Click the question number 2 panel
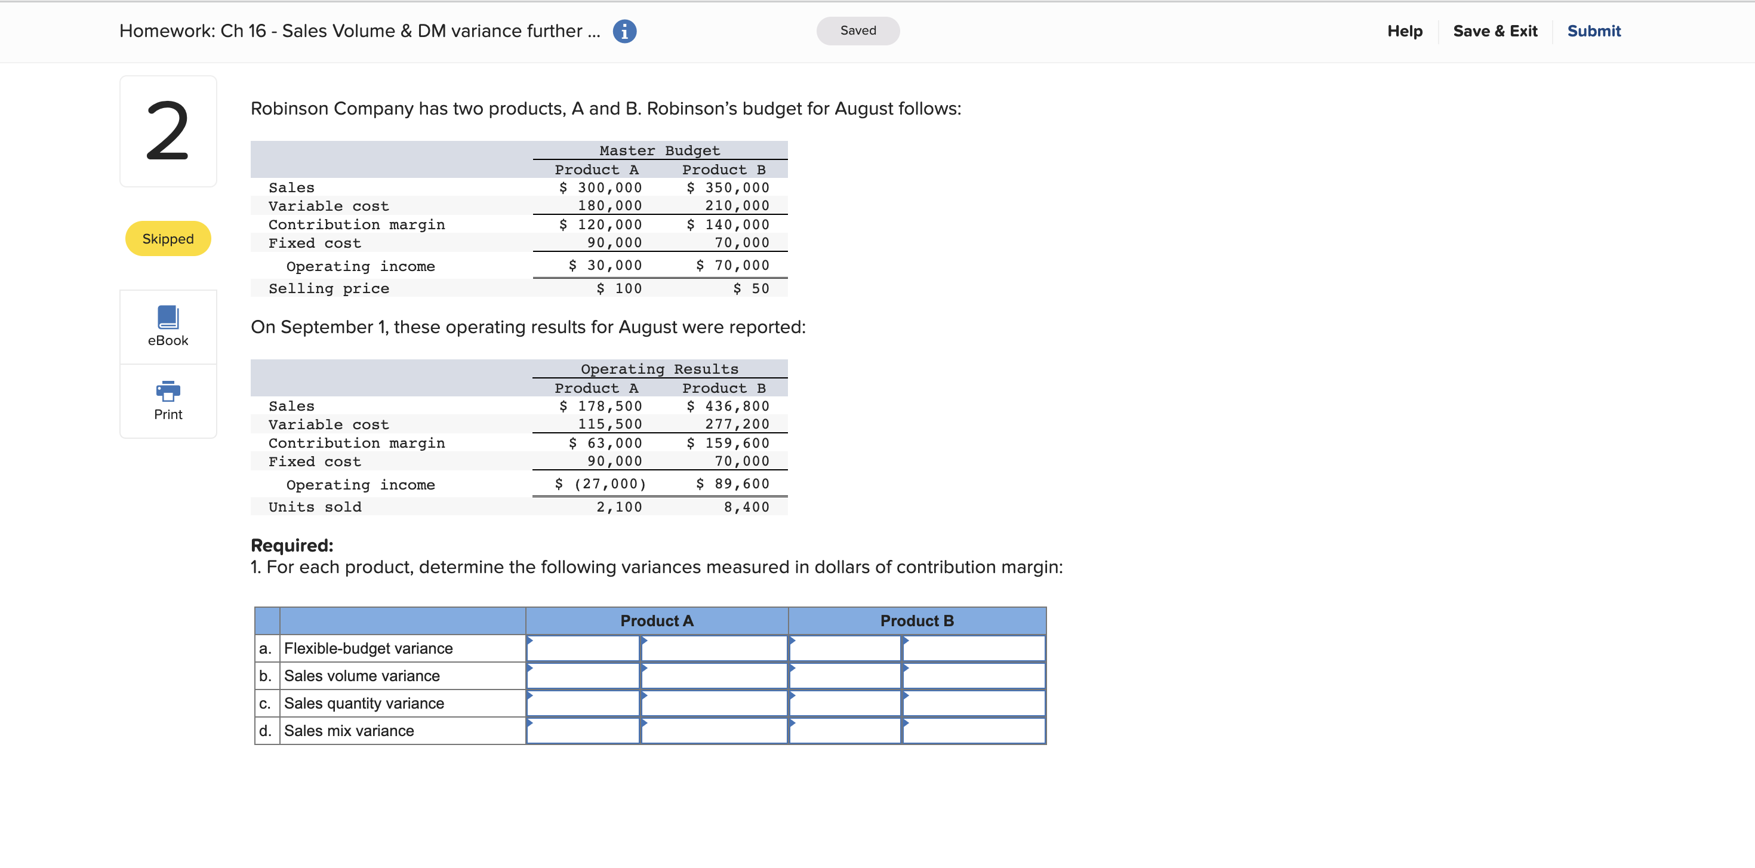 pos(168,130)
